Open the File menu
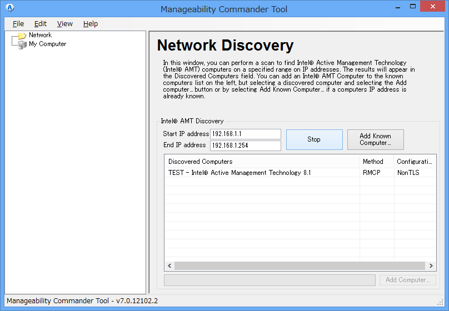 pyautogui.click(x=18, y=24)
